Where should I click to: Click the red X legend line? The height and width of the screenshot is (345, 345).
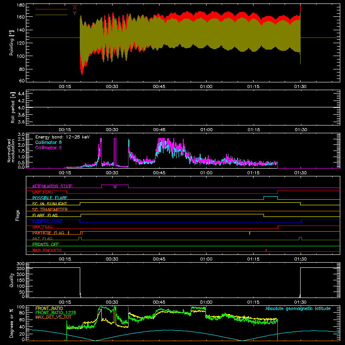51,9
